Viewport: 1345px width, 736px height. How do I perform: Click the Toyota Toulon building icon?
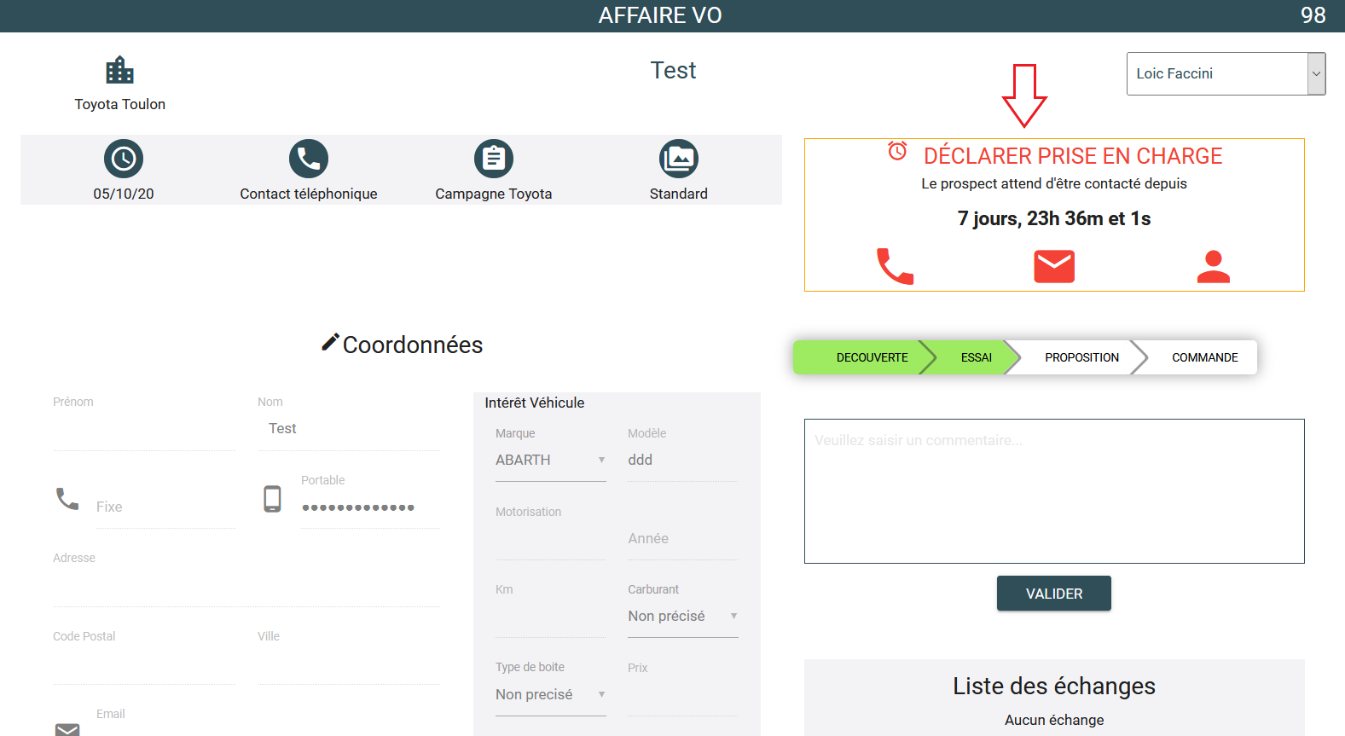[x=119, y=71]
